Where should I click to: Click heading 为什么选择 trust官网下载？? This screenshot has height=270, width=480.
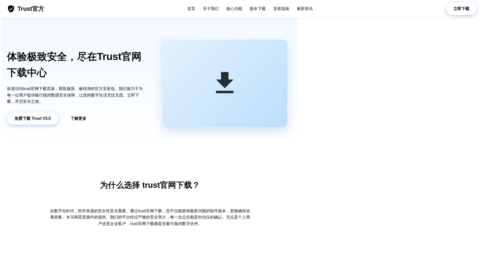pyautogui.click(x=150, y=185)
